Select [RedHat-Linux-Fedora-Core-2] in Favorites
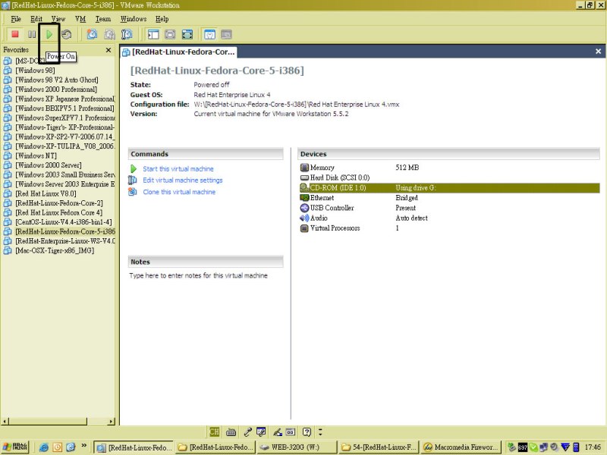Screen dimensions: 607x455 tap(59, 203)
